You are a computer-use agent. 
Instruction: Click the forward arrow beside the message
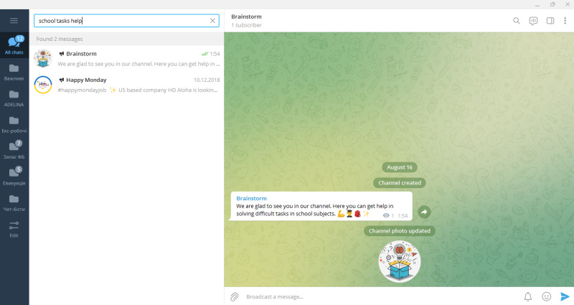[424, 212]
